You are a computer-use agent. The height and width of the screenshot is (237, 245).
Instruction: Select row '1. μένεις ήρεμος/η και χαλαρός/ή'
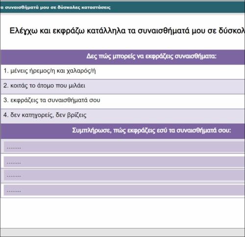coord(122,72)
